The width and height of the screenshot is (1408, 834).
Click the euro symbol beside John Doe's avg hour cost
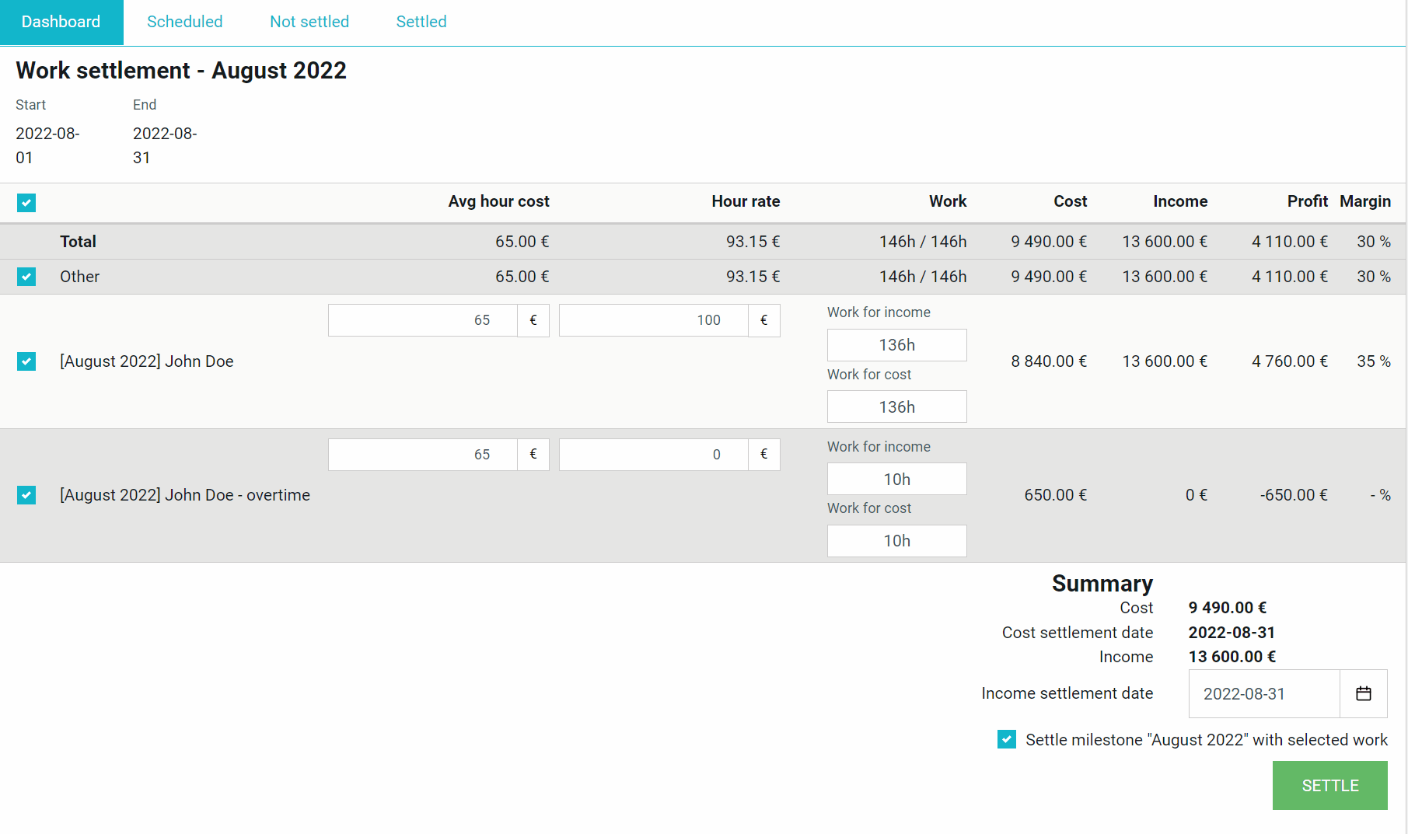(x=533, y=320)
